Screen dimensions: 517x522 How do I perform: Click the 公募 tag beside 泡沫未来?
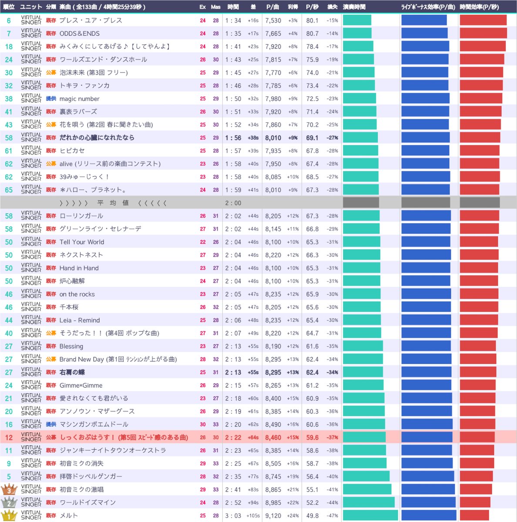pyautogui.click(x=51, y=73)
